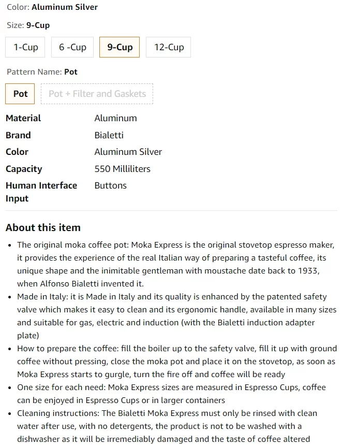Select the 1-Cup size option
342x445 pixels.
(x=25, y=47)
